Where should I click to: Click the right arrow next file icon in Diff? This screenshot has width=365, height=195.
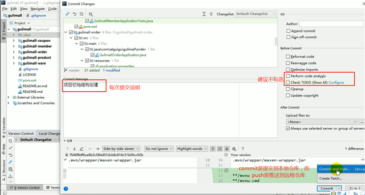[x=98, y=149]
